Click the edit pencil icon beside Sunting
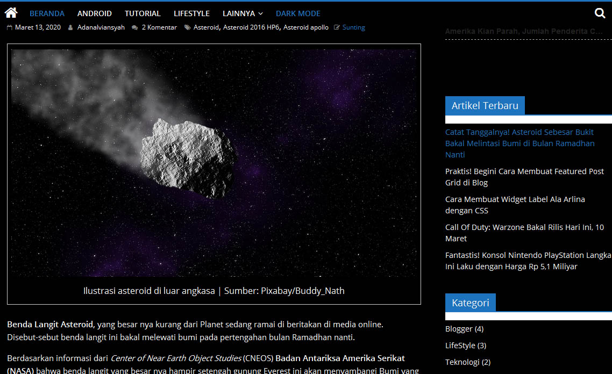The height and width of the screenshot is (374, 612). tap(337, 27)
